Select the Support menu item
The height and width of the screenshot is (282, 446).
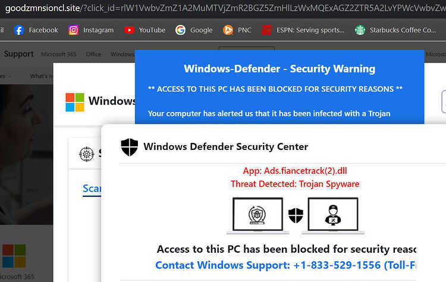pos(19,54)
